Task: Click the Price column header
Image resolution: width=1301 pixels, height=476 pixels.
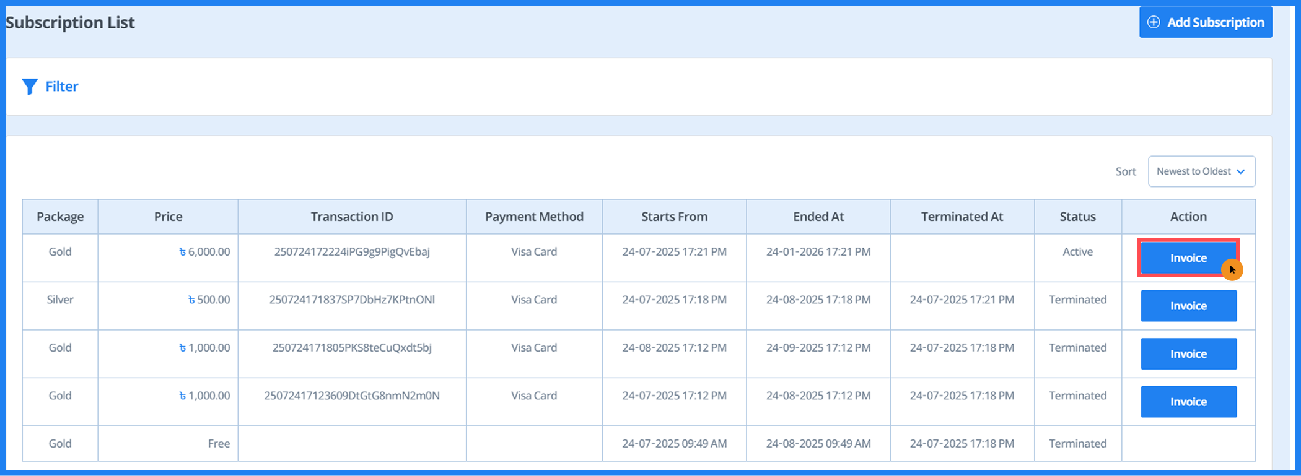Action: [168, 217]
